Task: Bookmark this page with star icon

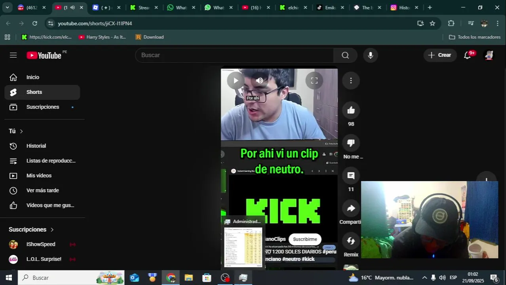Action: point(432,23)
